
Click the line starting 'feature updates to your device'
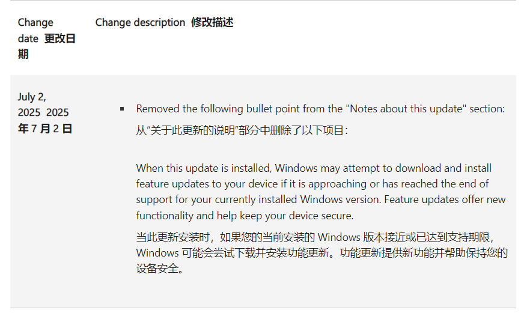pyautogui.click(x=312, y=184)
